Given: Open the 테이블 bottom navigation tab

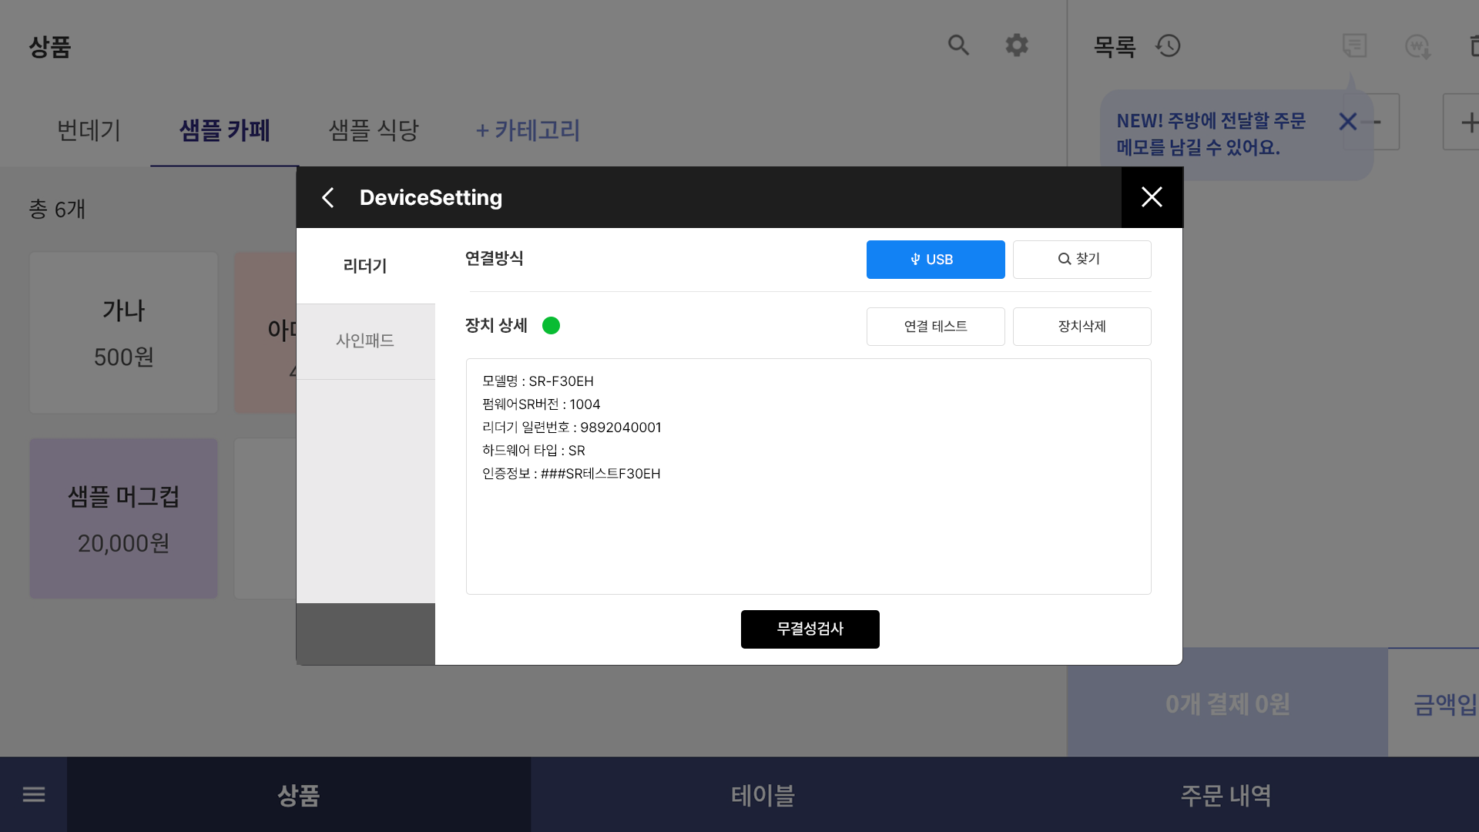Looking at the screenshot, I should [x=763, y=794].
